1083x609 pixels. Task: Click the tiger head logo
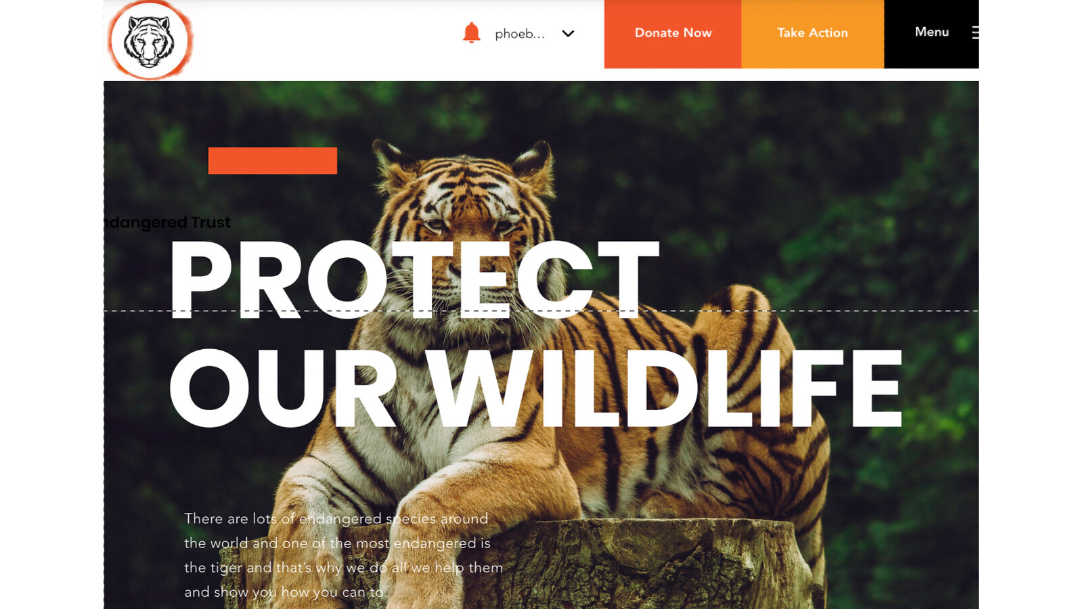[x=150, y=40]
